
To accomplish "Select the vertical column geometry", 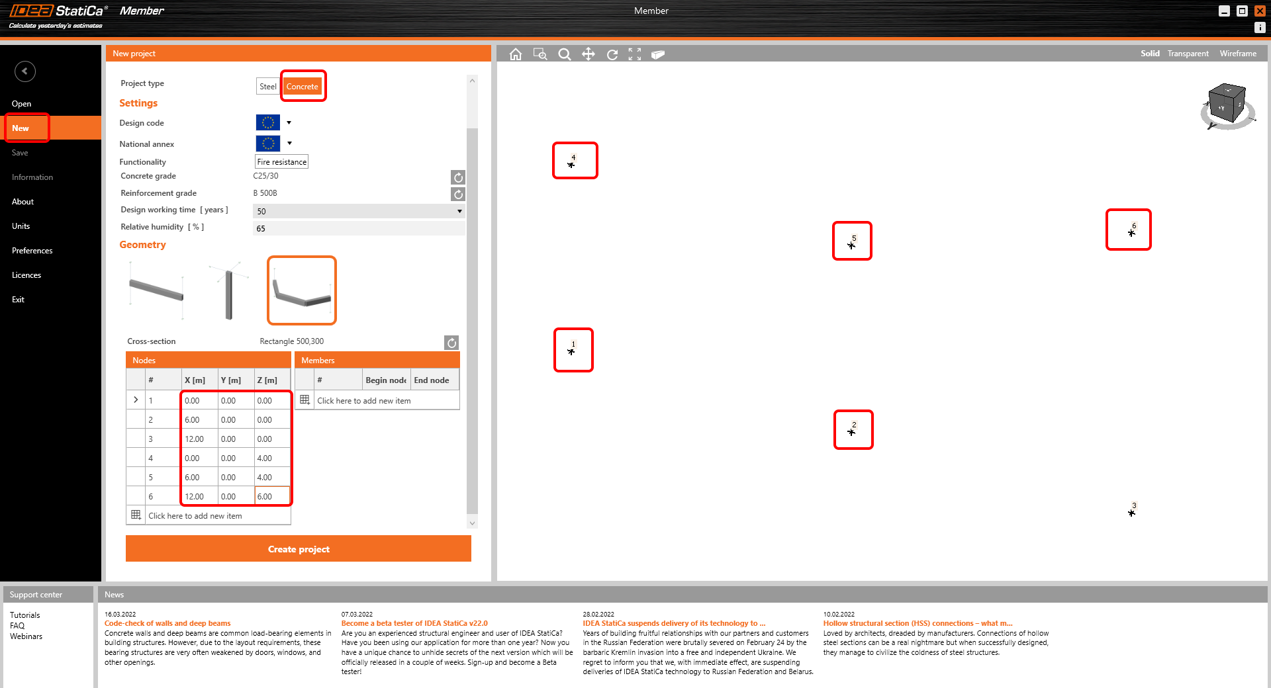I will tap(228, 290).
